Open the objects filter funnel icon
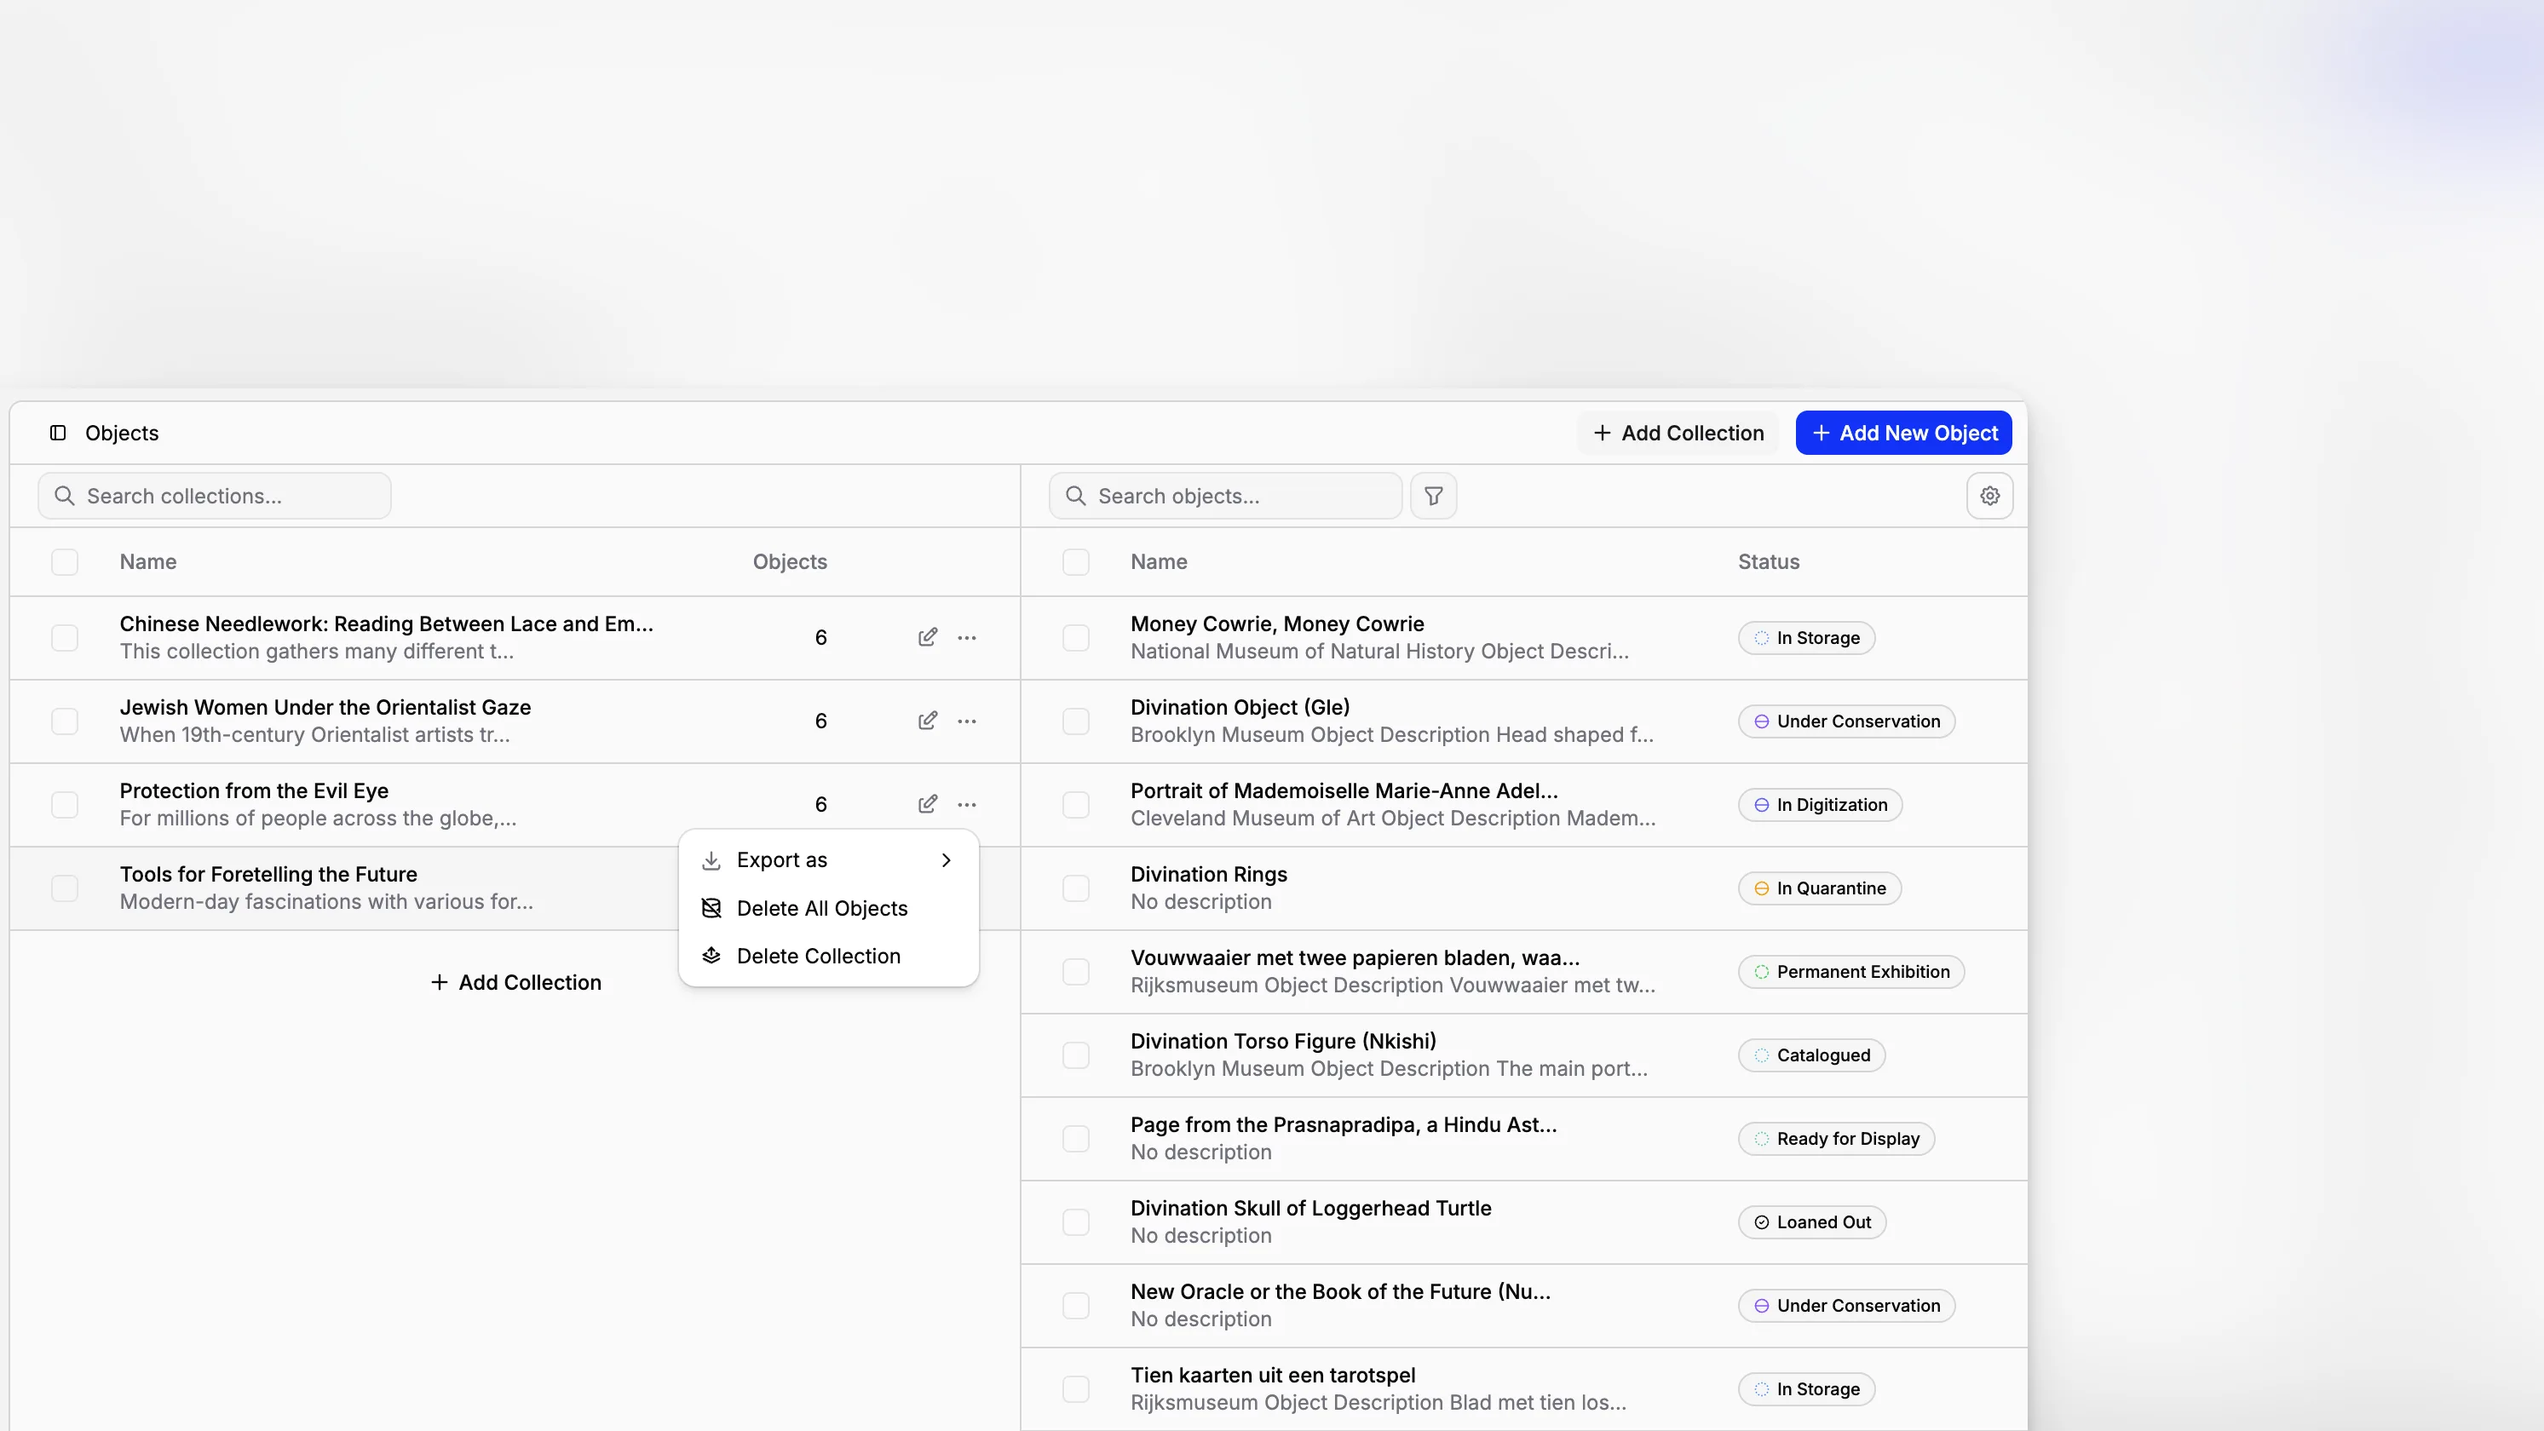This screenshot has height=1431, width=2544. (x=1433, y=496)
